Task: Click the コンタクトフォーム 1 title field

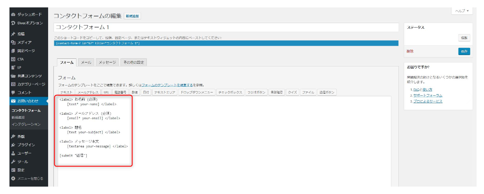Action: tap(226, 27)
